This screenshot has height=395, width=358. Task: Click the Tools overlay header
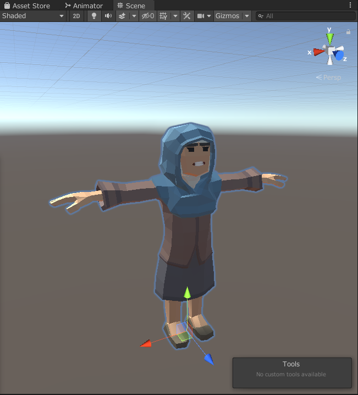point(291,364)
